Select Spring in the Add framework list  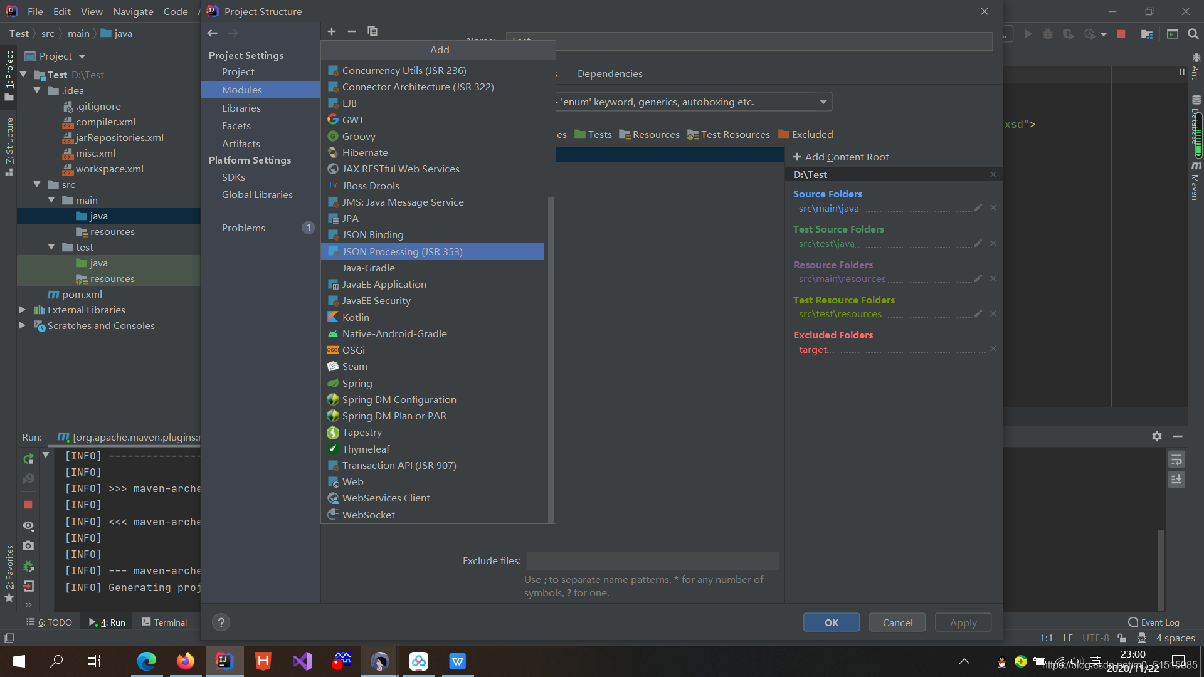tap(433, 383)
